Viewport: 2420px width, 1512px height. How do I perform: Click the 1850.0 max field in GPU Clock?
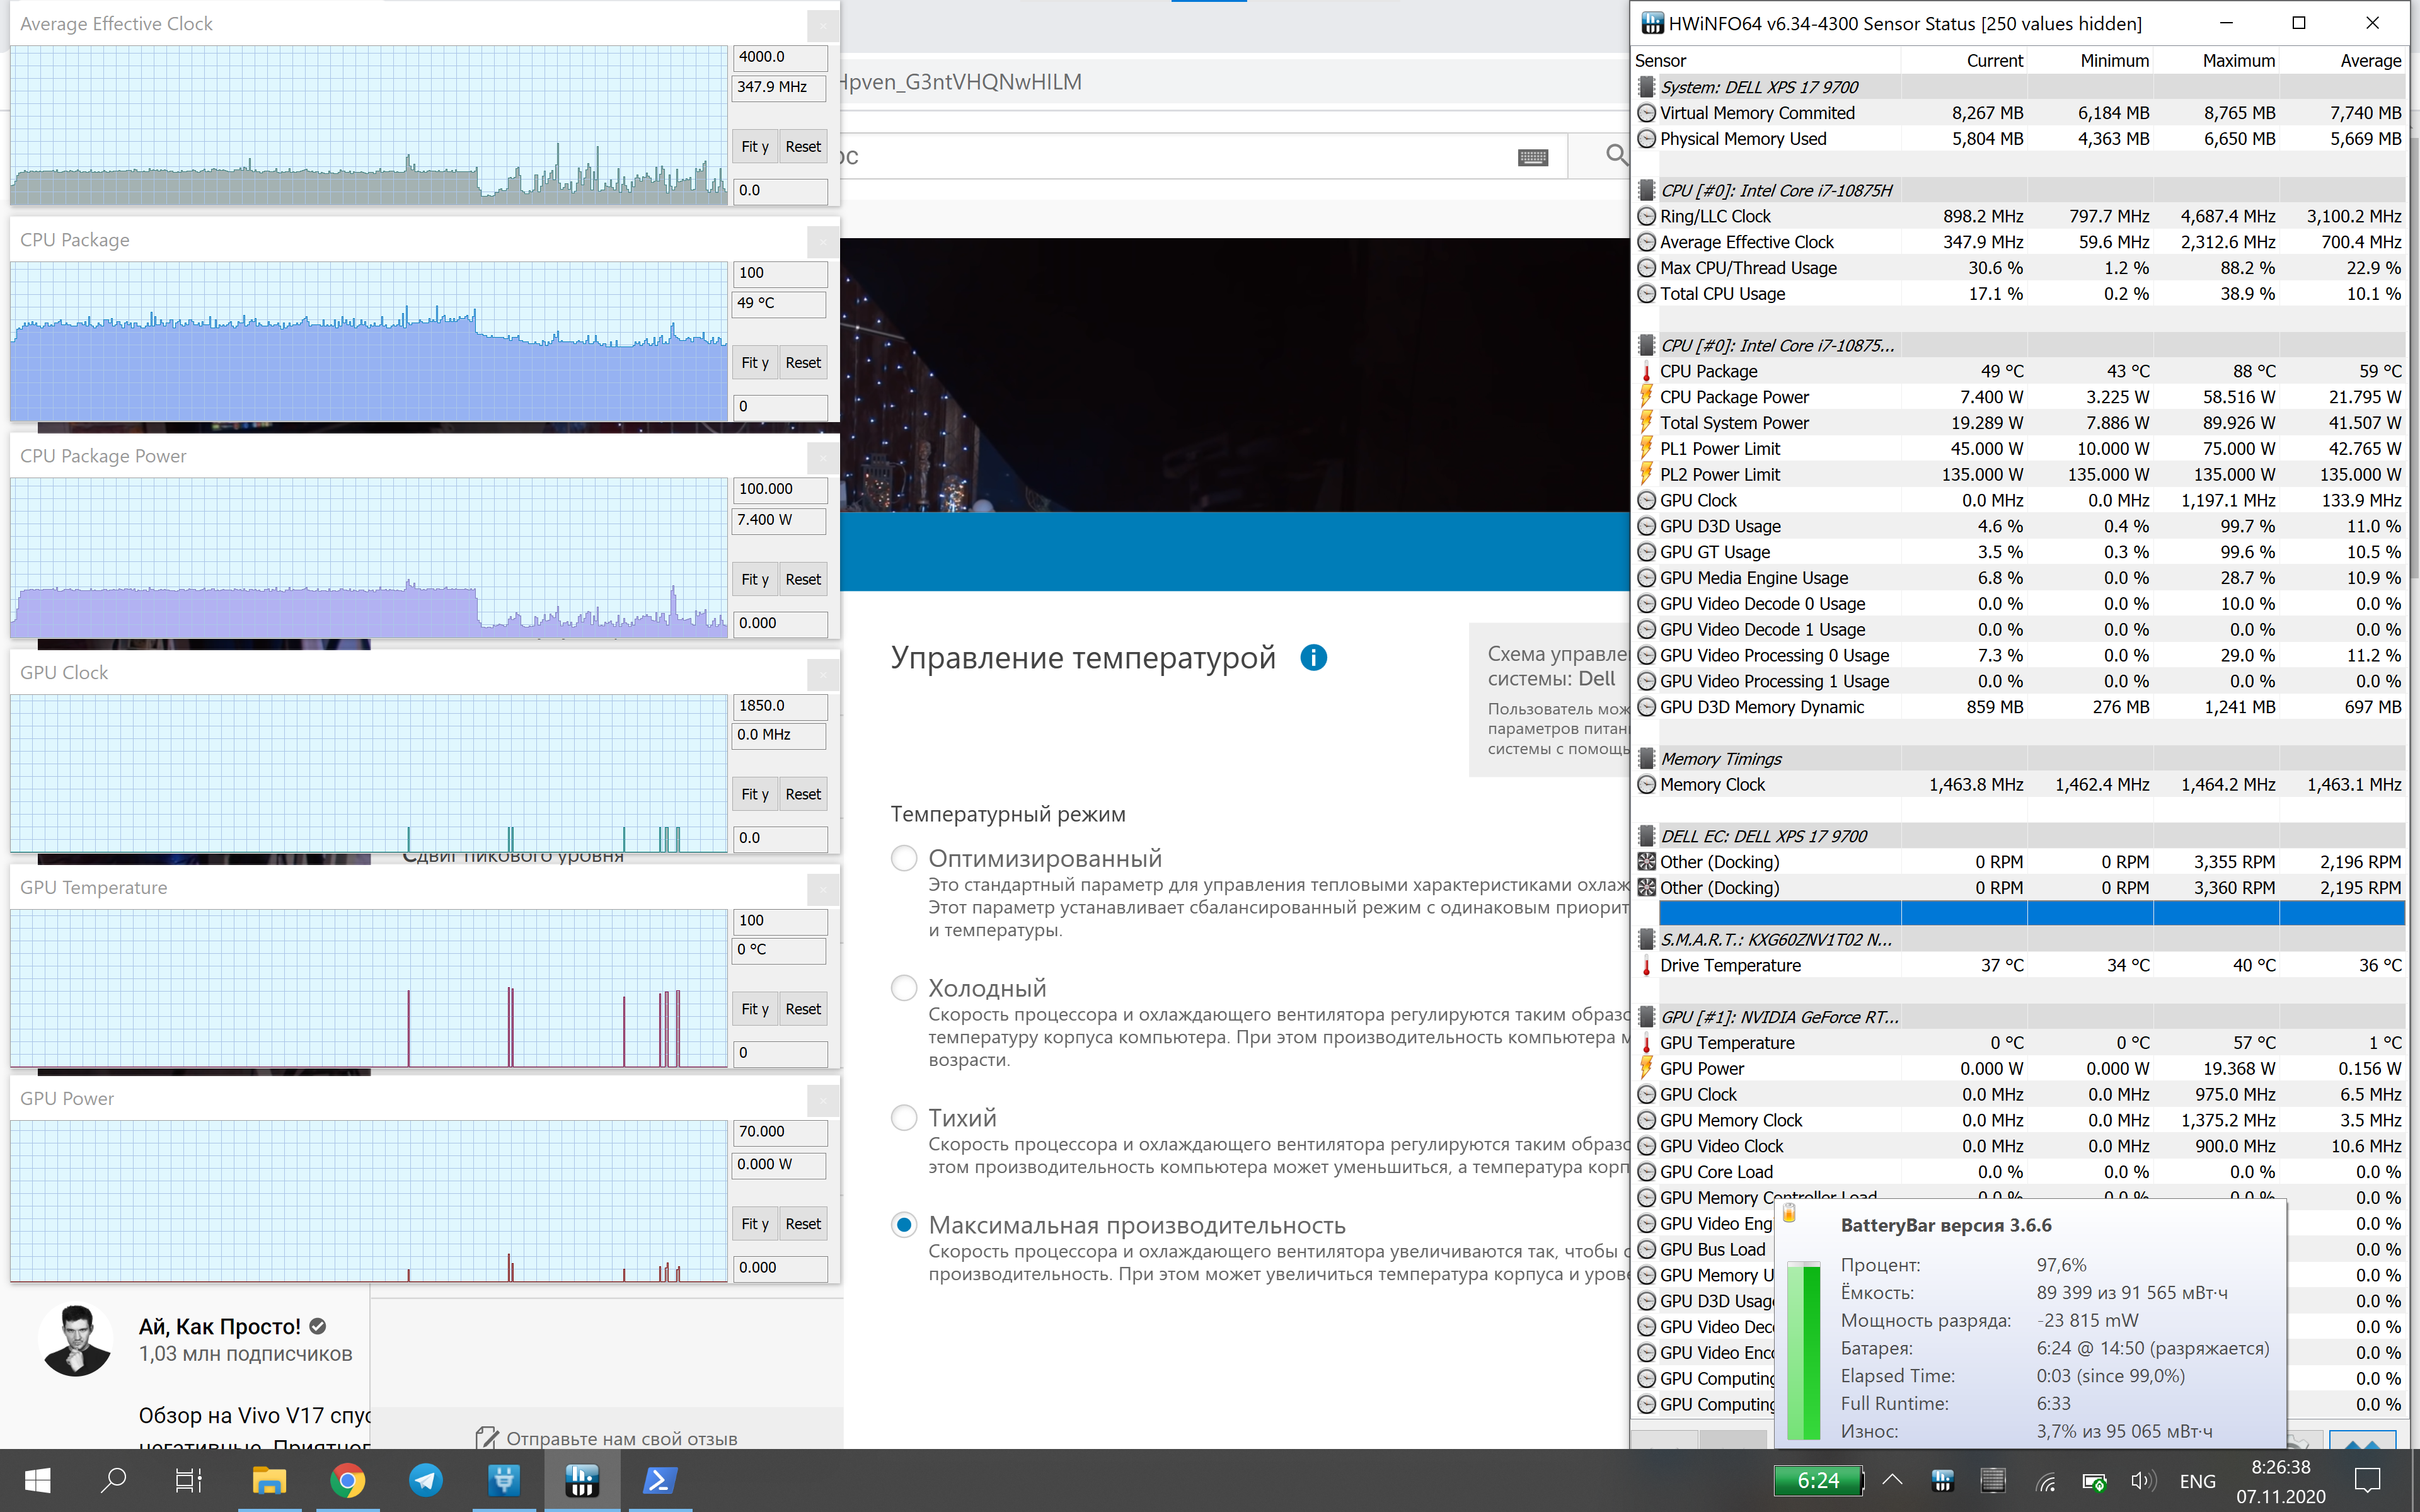pyautogui.click(x=780, y=706)
